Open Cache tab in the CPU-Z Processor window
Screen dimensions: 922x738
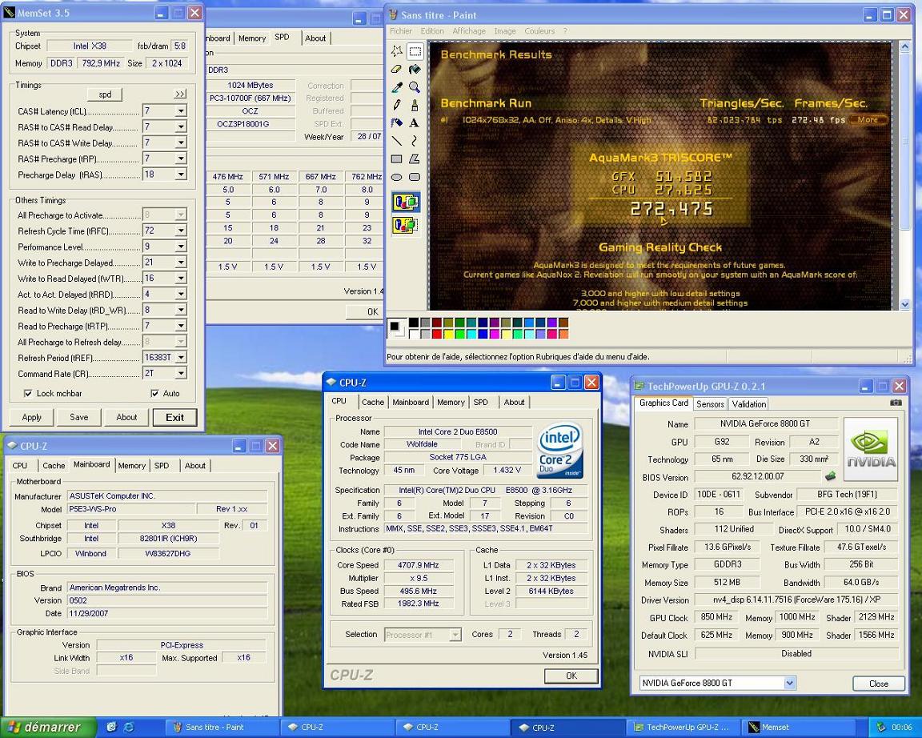(x=372, y=403)
